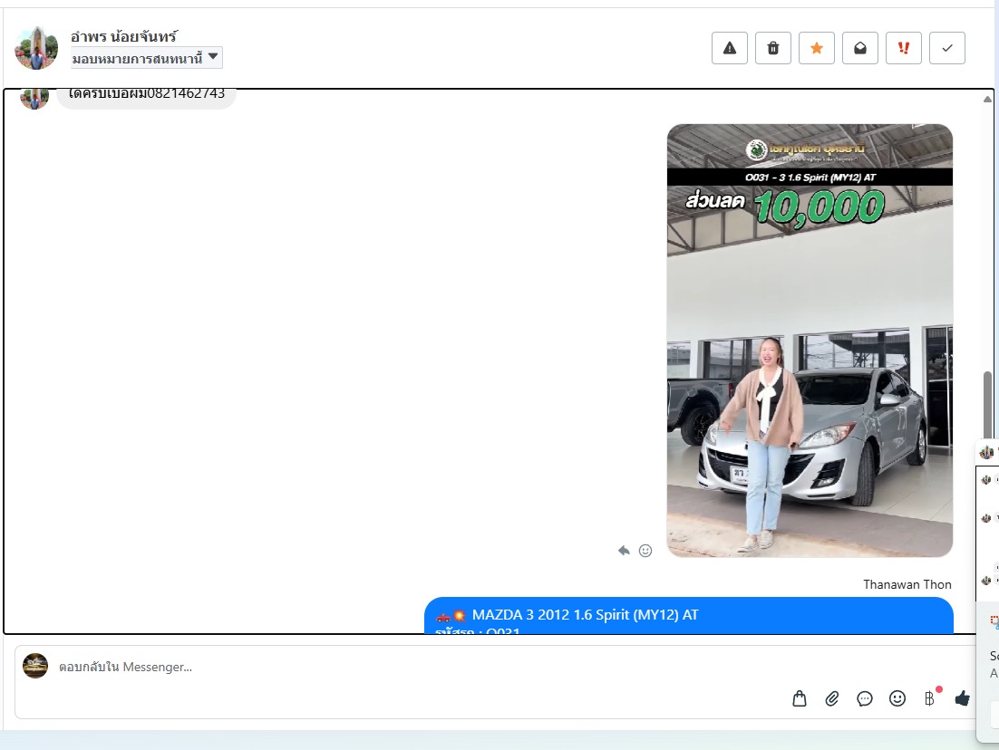
Task: React to the video with the smiley icon
Action: (x=645, y=550)
